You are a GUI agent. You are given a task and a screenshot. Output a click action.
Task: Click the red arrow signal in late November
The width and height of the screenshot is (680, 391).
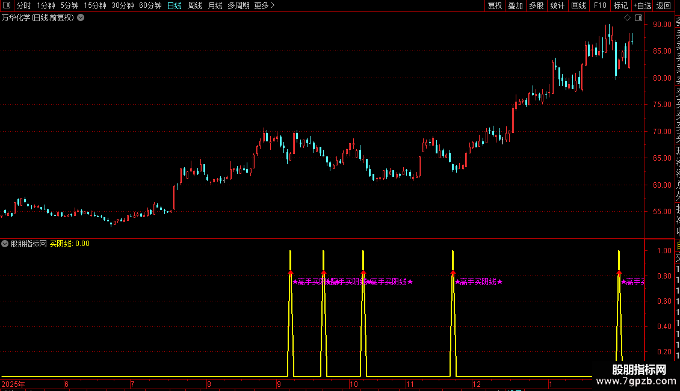[x=453, y=272]
